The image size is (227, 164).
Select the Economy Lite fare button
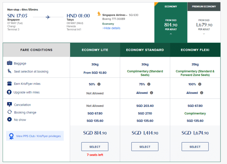pos(95,147)
